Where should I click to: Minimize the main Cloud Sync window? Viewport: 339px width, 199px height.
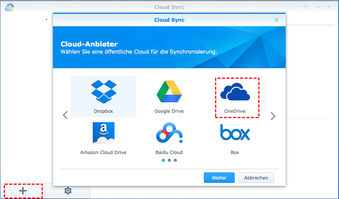coord(317,7)
